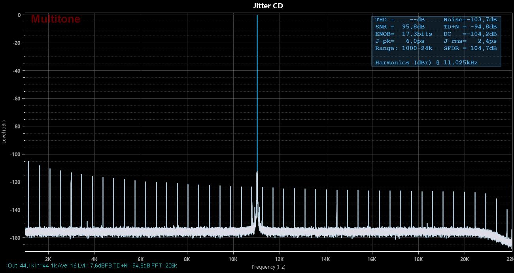Select the "Noise=-103,7dB" readout
The width and height of the screenshot is (514, 273).
tap(470, 20)
